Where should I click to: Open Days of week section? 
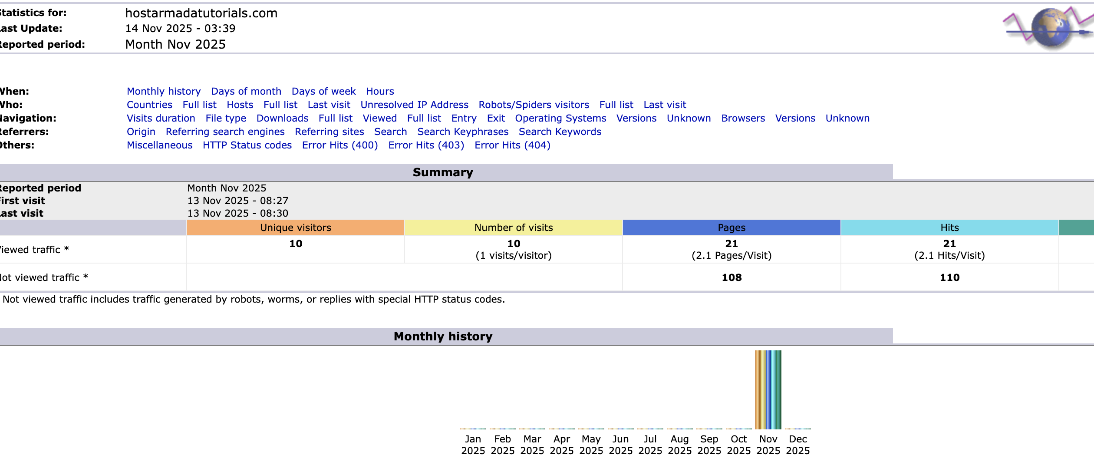(323, 92)
